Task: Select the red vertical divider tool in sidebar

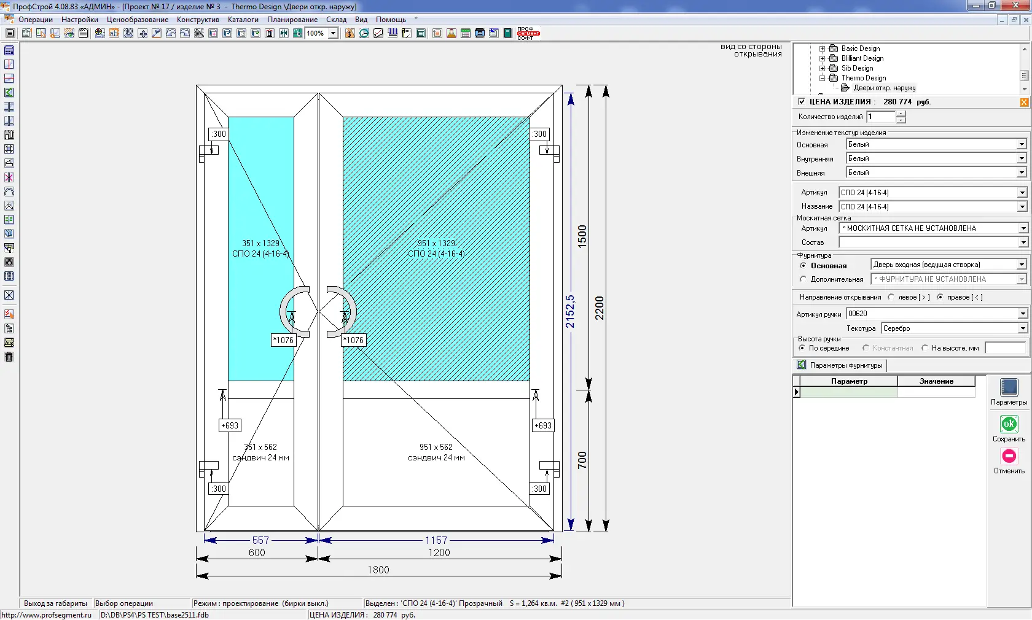Action: click(x=9, y=64)
